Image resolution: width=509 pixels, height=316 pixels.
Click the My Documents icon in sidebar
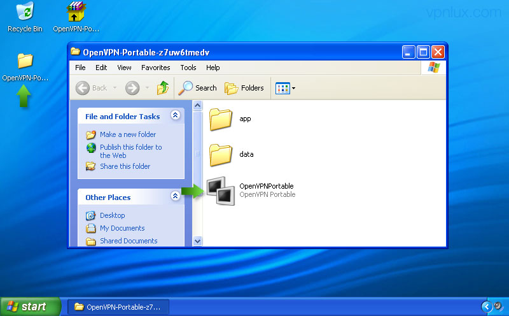(x=90, y=228)
